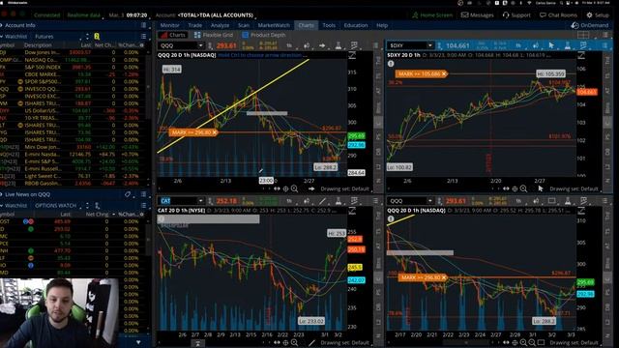619x348 pixels.
Task: Open the studies flask icon on top-left QQQ chart
Action: [x=339, y=45]
